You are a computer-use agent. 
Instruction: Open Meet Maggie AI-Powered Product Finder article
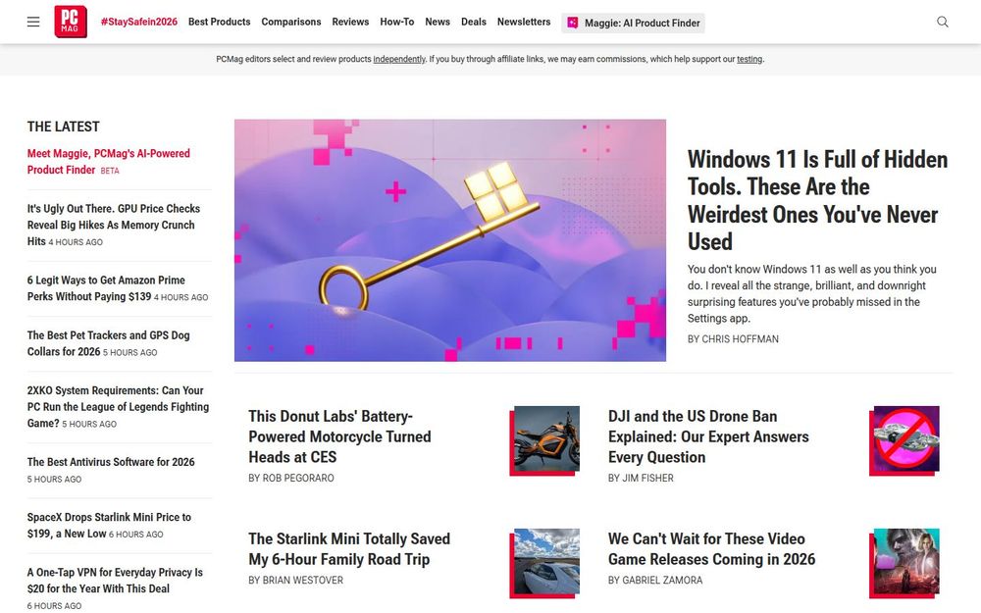pos(108,162)
